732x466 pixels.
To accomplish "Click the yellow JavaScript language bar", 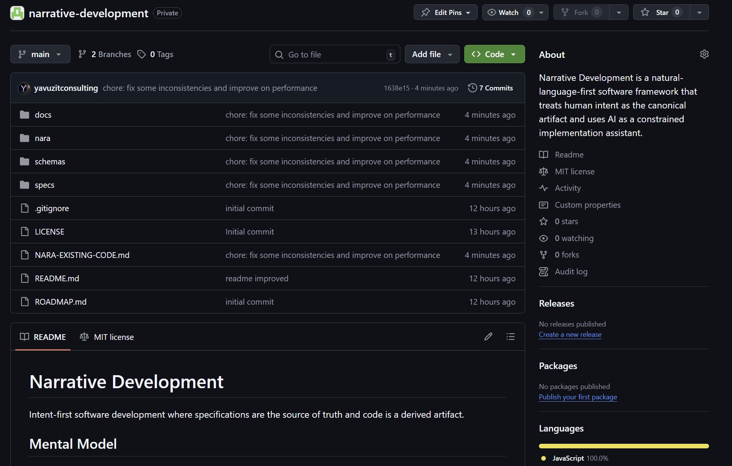I will pyautogui.click(x=624, y=446).
